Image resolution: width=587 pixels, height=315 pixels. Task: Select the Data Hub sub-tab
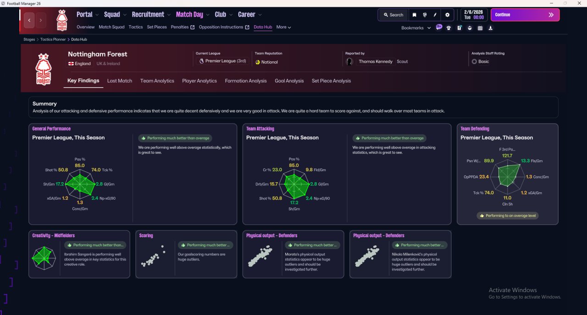[263, 27]
